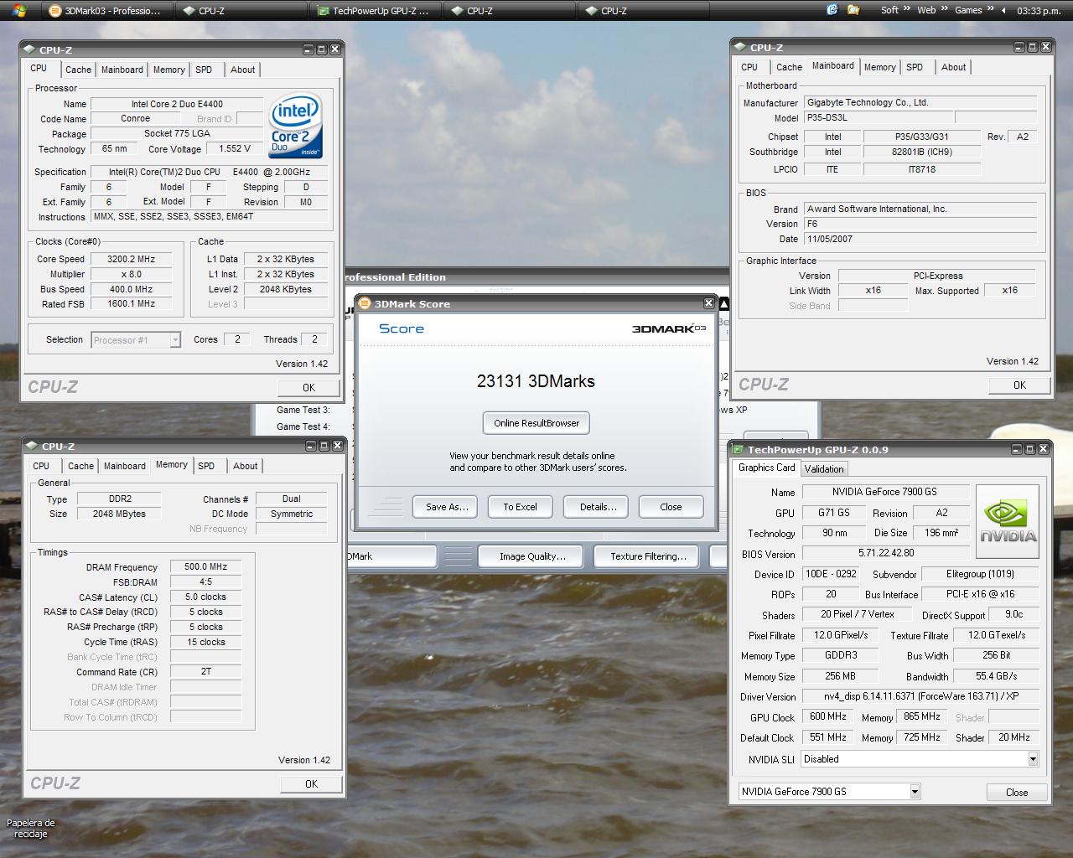Image resolution: width=1073 pixels, height=858 pixels.
Task: Activate the TechPowerUp GPU-Z taskbar button
Action: click(x=376, y=11)
